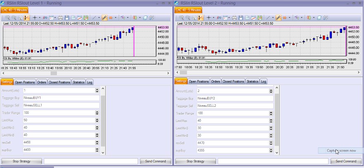Viewport: 364px width, 168px height.
Task: Expand the purple indicator dropdown arrow, Level 2
Action: point(301,18)
